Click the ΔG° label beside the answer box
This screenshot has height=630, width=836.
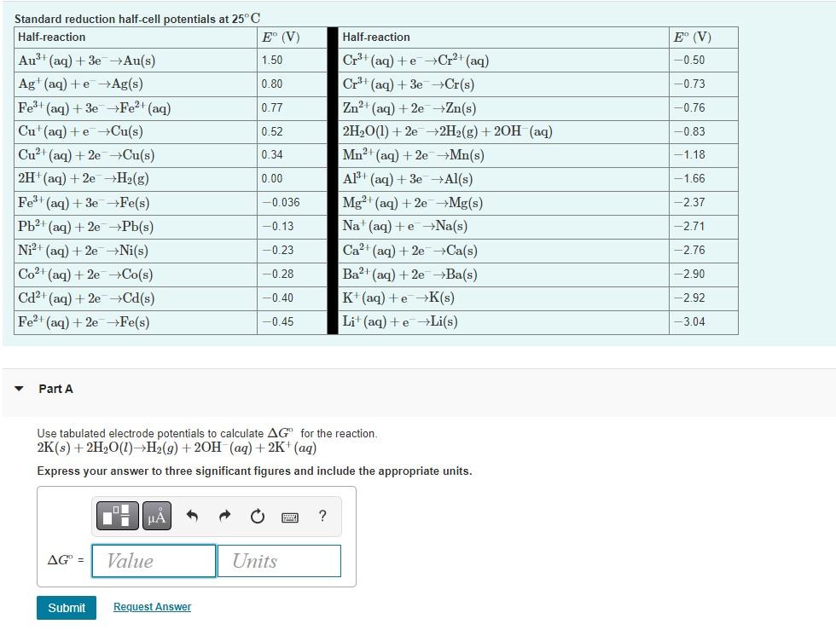64,561
